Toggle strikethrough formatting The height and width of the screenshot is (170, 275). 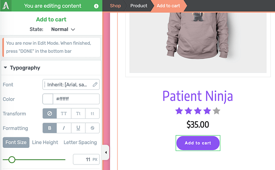(92, 128)
